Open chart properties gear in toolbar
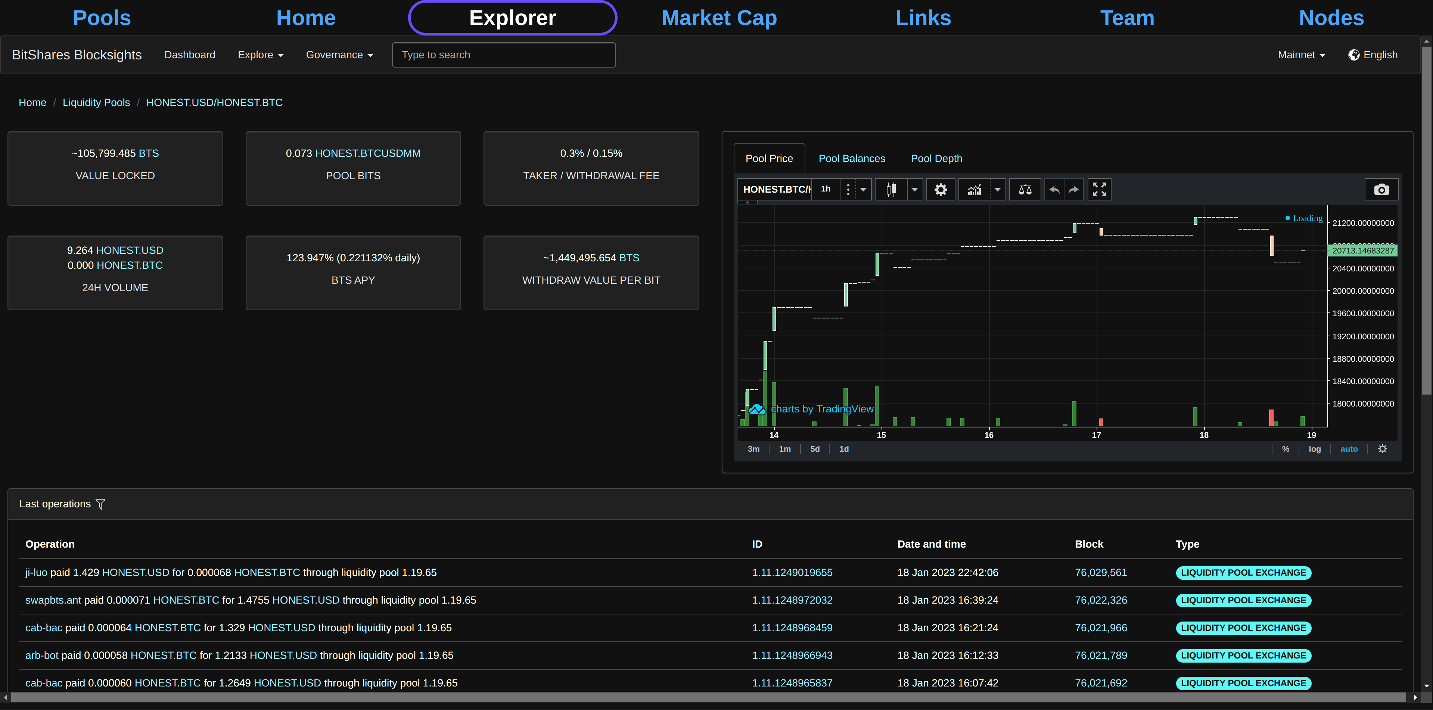Image resolution: width=1433 pixels, height=710 pixels. 940,190
